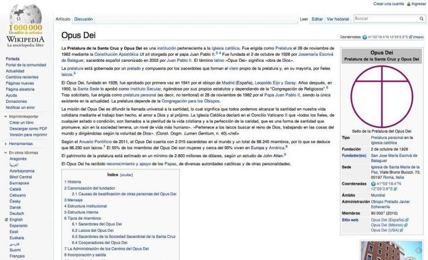
Task: Jump to 6.4 Cooperadores del Opus Dei
Action: (100, 242)
